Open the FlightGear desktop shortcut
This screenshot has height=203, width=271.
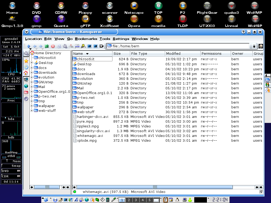(x=207, y=6)
